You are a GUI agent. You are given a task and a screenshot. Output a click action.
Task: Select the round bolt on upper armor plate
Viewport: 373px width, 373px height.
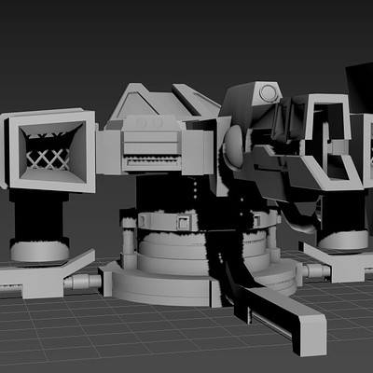pos(268,92)
